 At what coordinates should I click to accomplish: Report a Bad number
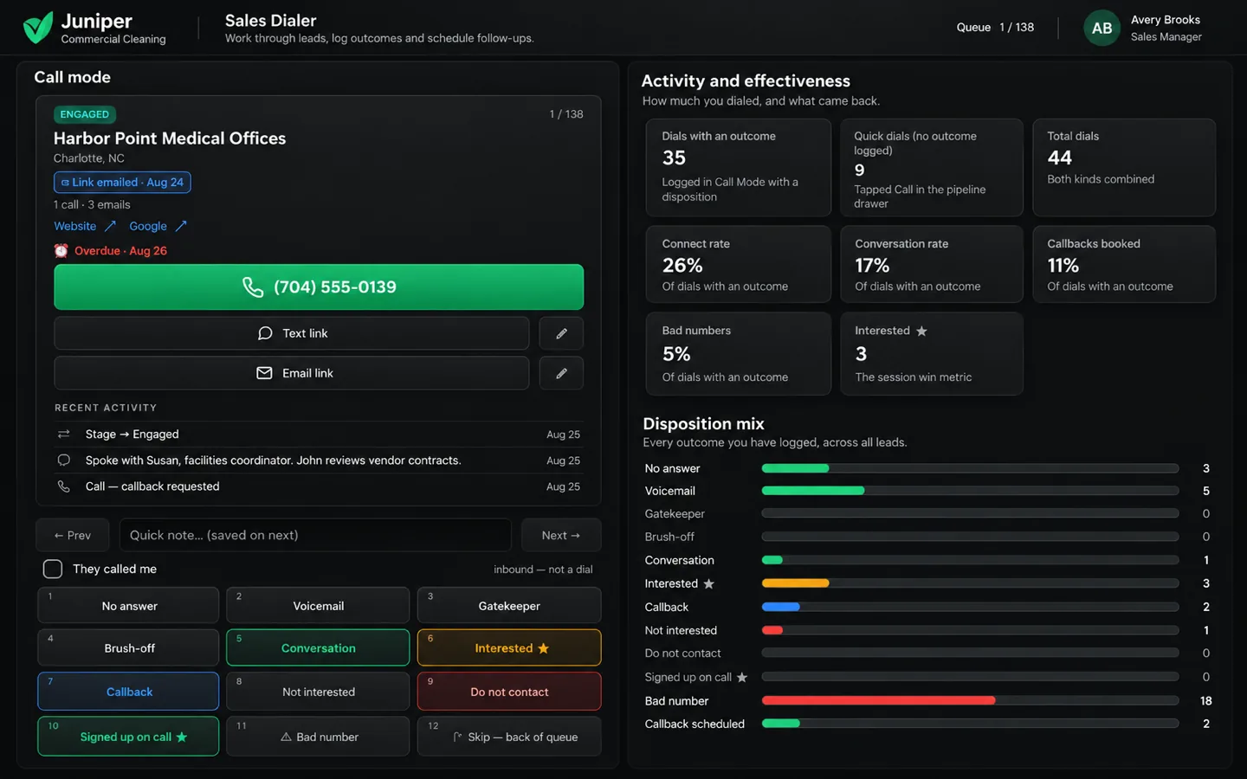pos(318,737)
